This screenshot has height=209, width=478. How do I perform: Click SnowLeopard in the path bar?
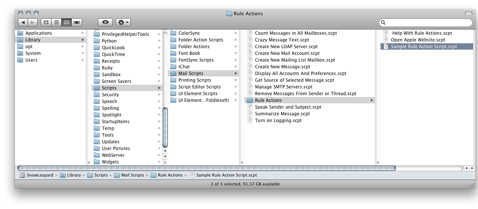(37, 175)
